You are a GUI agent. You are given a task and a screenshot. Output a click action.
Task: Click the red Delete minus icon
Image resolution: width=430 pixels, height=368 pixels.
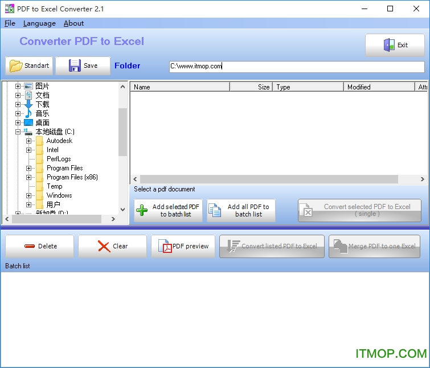coord(30,246)
